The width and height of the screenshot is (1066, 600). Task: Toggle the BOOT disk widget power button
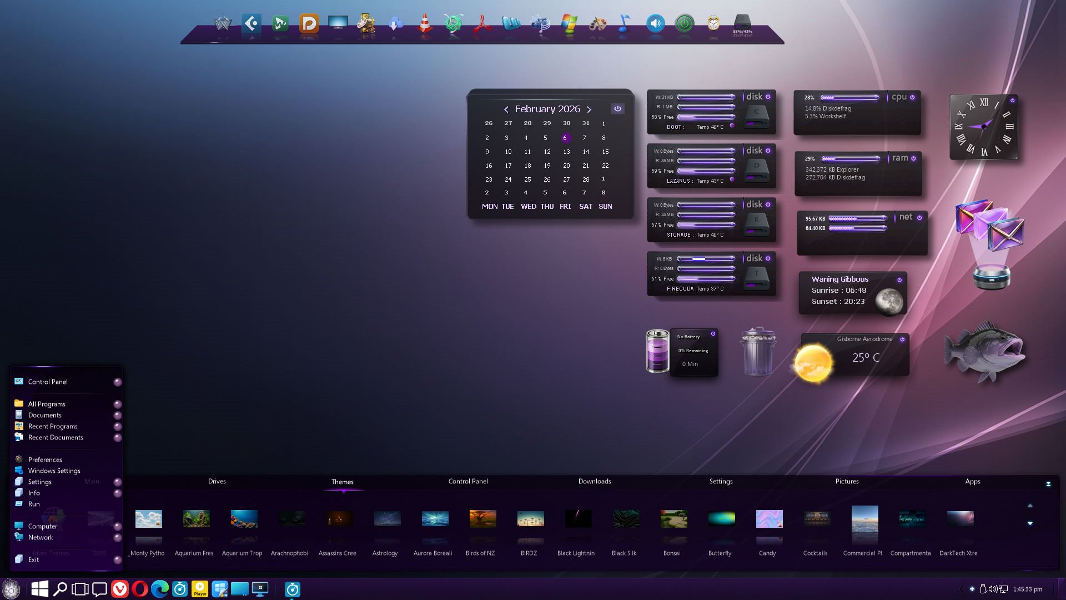(x=768, y=97)
